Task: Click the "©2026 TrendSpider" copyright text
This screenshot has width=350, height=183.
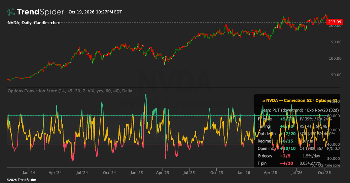Action: [21, 180]
